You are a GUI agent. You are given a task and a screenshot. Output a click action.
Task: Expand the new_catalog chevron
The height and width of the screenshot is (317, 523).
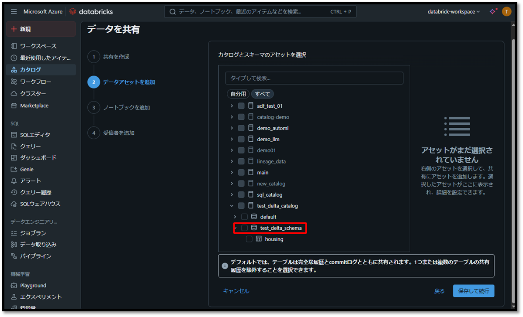pyautogui.click(x=232, y=184)
